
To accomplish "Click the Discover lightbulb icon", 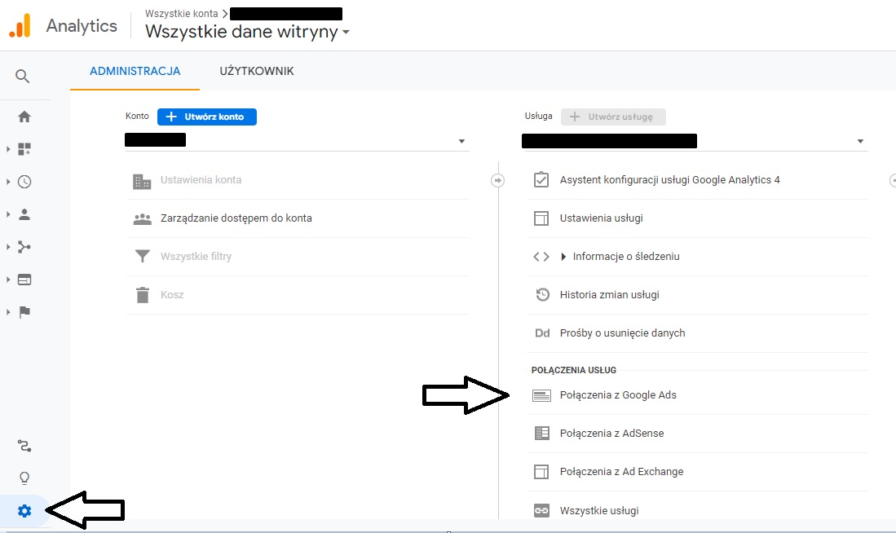I will [x=24, y=478].
